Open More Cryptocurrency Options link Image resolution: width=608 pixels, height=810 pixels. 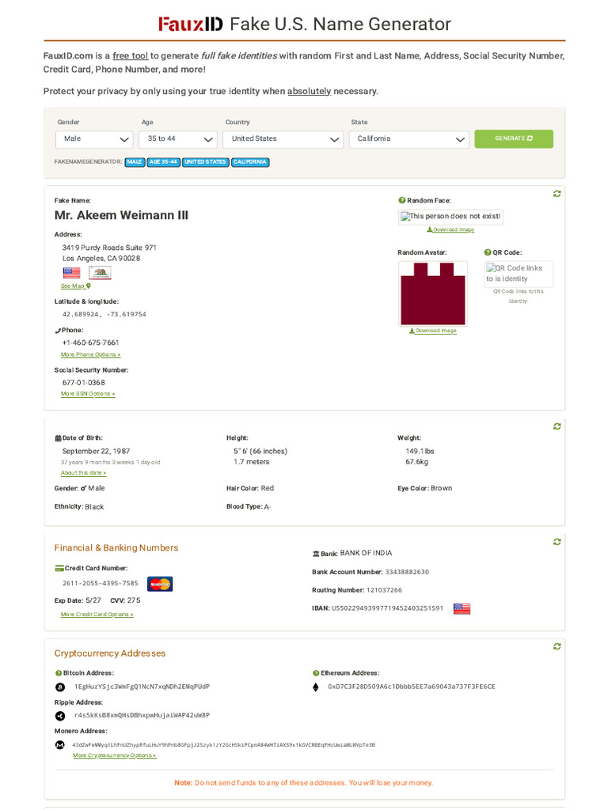114,755
